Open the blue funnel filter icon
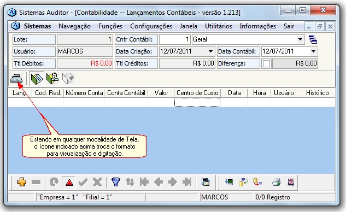The height and width of the screenshot is (212, 346). [x=116, y=182]
